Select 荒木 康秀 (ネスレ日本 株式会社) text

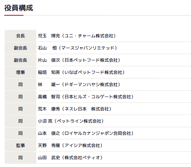75,109
